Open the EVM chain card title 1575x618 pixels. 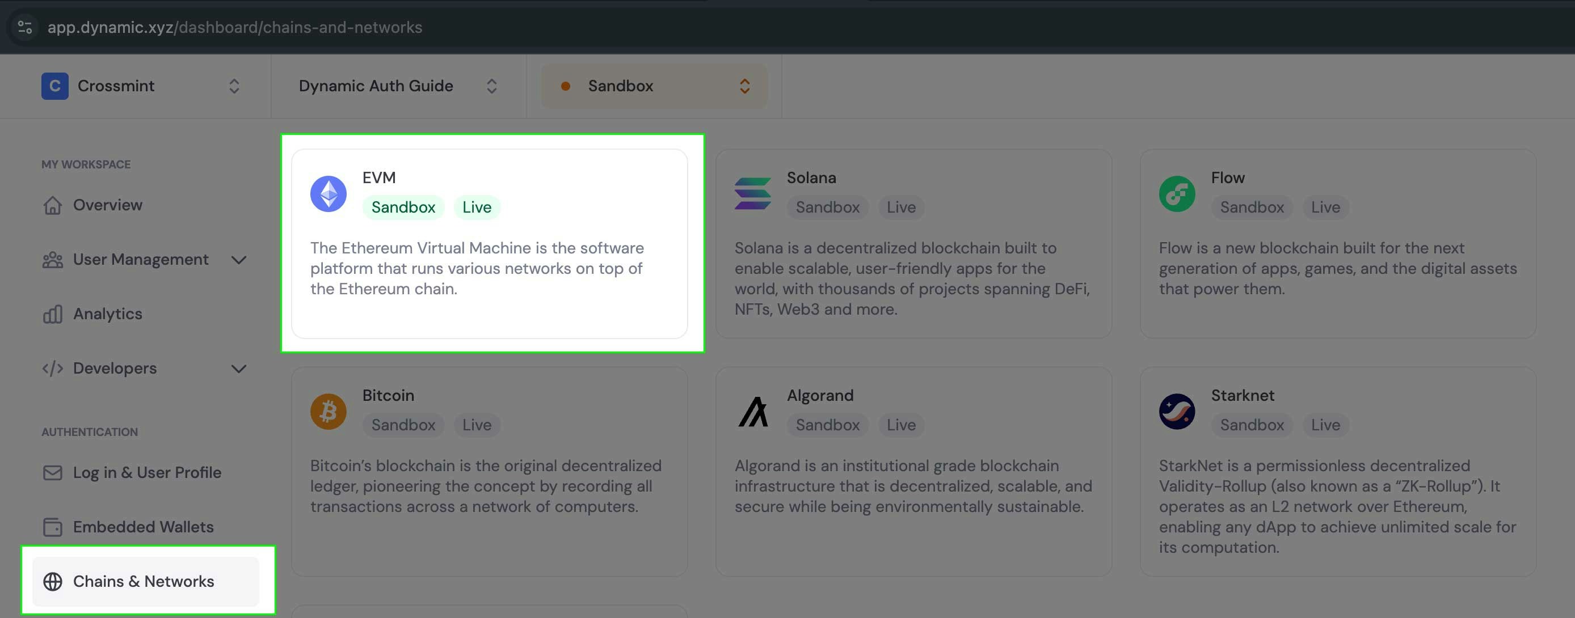(379, 177)
